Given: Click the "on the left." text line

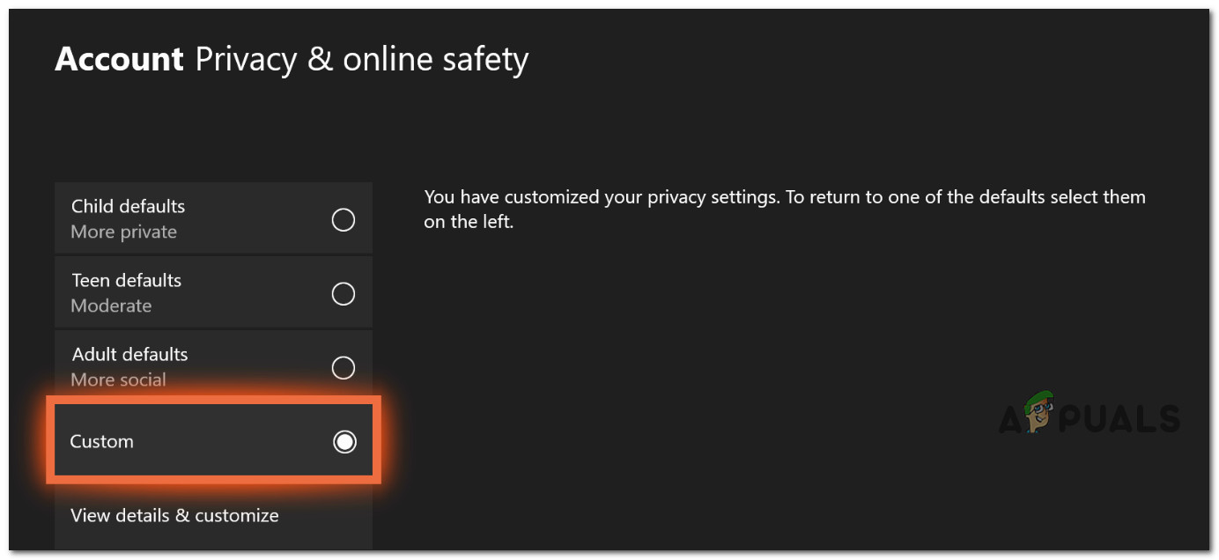Looking at the screenshot, I should (x=468, y=222).
